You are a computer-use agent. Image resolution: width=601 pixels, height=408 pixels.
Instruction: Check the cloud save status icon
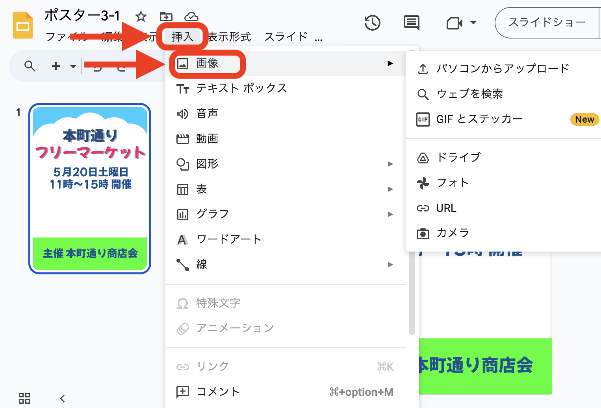(191, 17)
